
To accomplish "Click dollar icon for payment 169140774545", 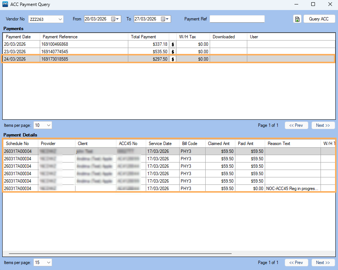I will coord(173,52).
